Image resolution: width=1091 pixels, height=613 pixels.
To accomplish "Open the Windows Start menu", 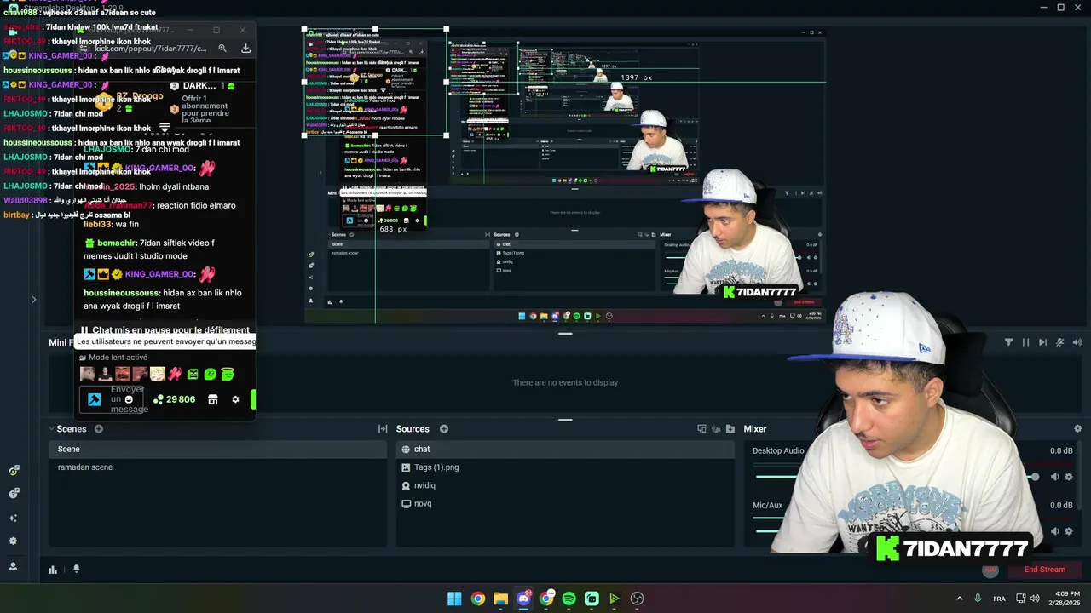I will click(x=454, y=599).
